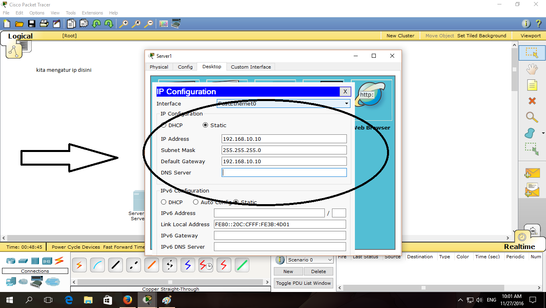Screen dimensions: 546x308
Task: Select the Switches device category icon
Action: click(x=23, y=261)
